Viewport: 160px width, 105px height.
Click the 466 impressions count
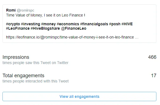coord(152,57)
